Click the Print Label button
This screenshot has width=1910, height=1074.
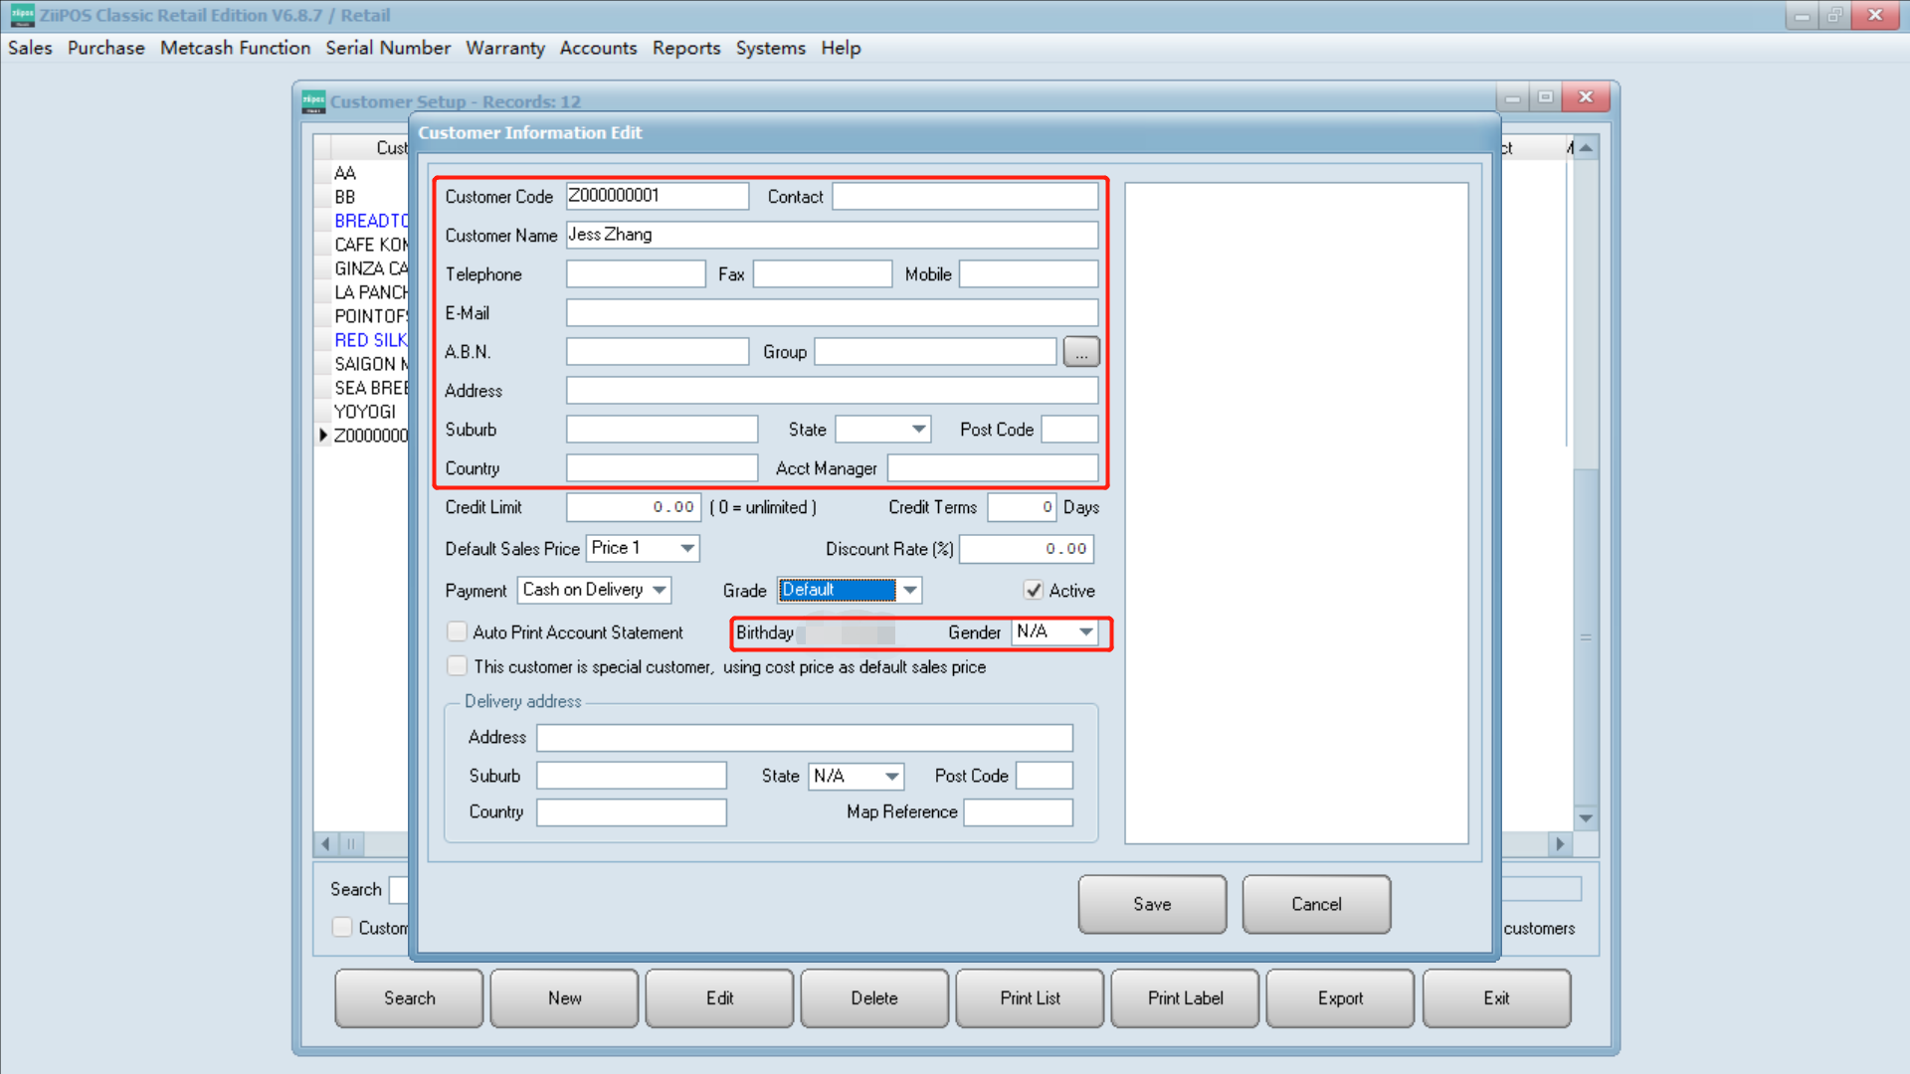1184,997
